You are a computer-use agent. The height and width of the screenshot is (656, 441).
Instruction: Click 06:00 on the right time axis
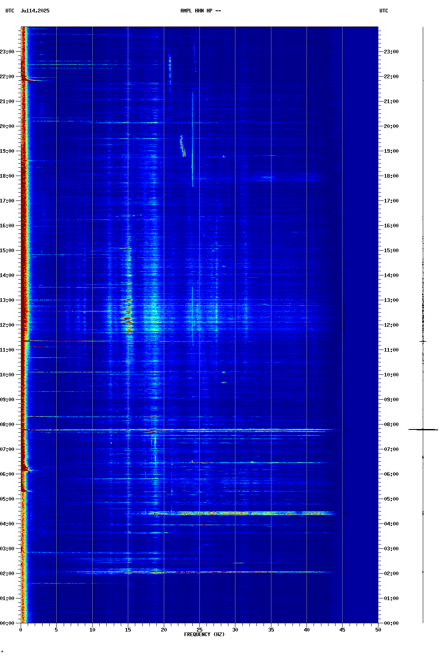[391, 474]
